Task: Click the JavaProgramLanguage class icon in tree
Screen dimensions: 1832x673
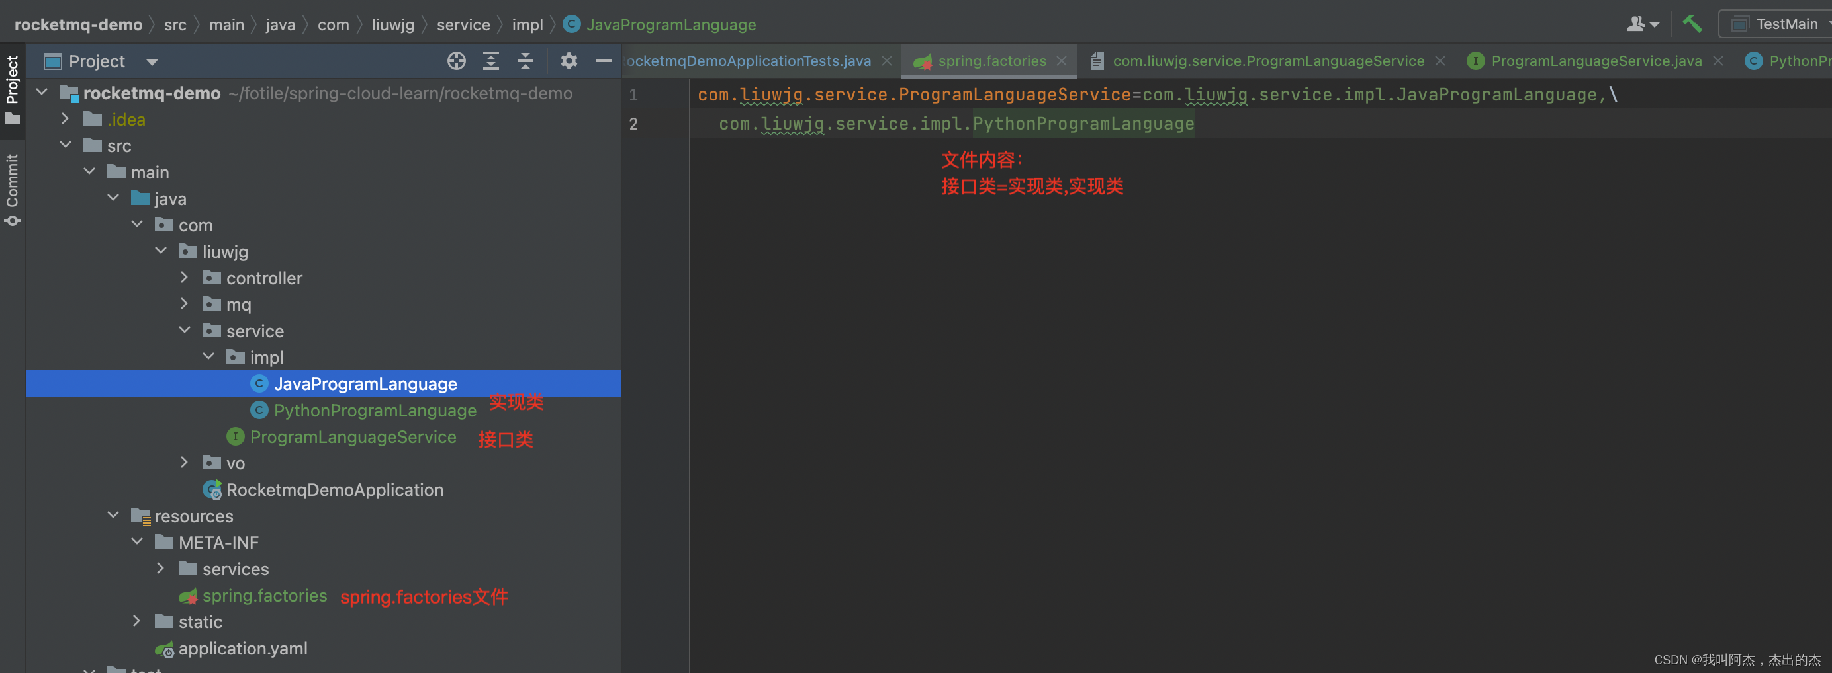Action: pyautogui.click(x=259, y=383)
